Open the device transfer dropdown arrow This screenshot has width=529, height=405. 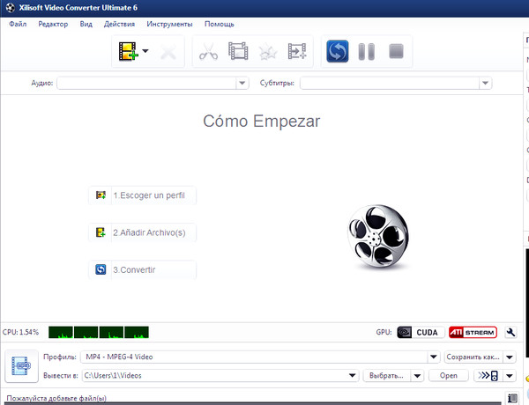pyautogui.click(x=510, y=376)
